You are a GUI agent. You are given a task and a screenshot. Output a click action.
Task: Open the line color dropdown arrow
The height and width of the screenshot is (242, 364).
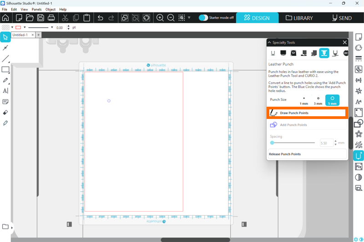25,28
